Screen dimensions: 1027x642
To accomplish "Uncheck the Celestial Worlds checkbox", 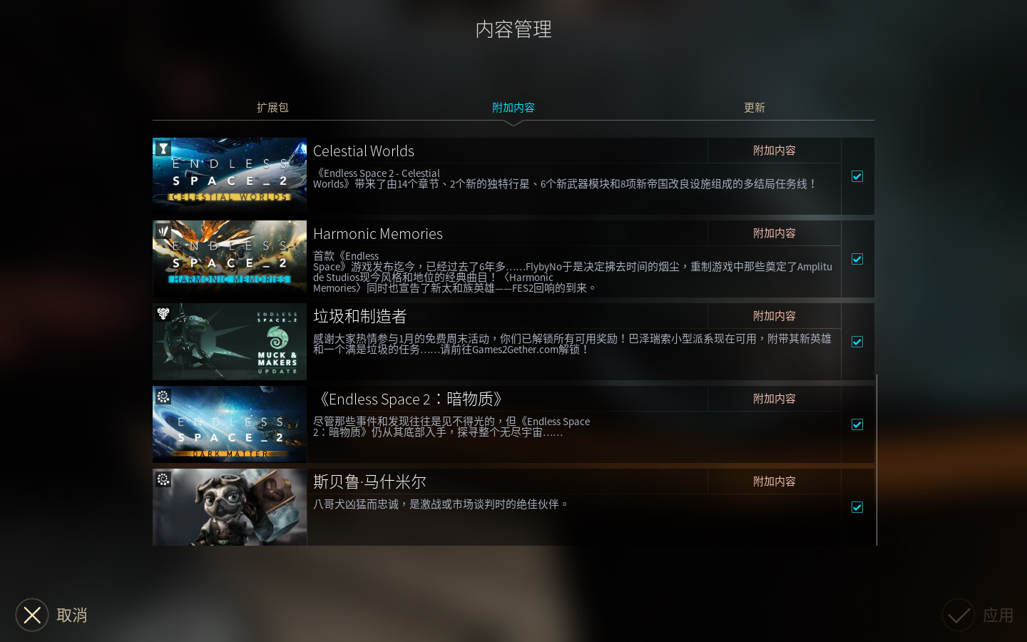I will (x=857, y=176).
